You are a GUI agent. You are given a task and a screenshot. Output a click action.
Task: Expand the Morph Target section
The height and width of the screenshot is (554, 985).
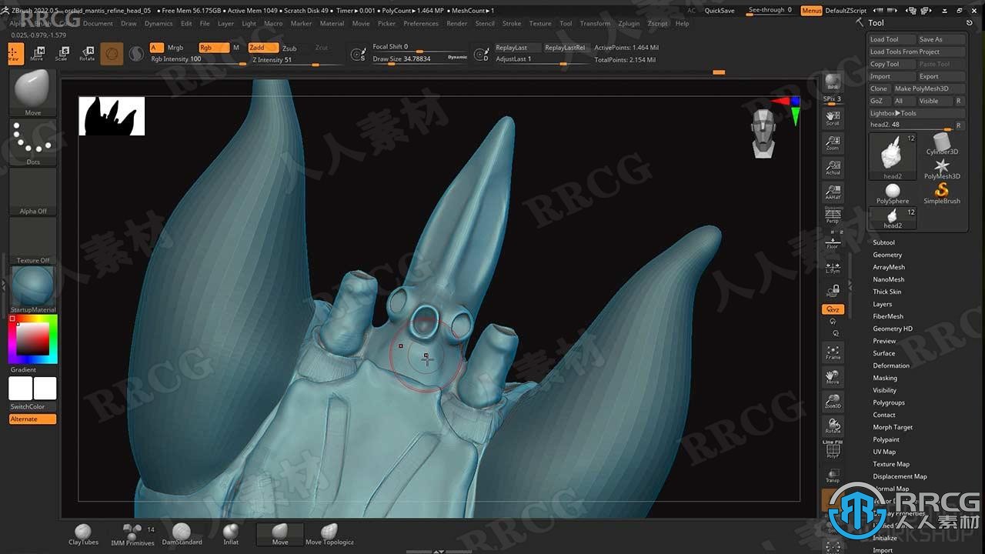(x=893, y=427)
